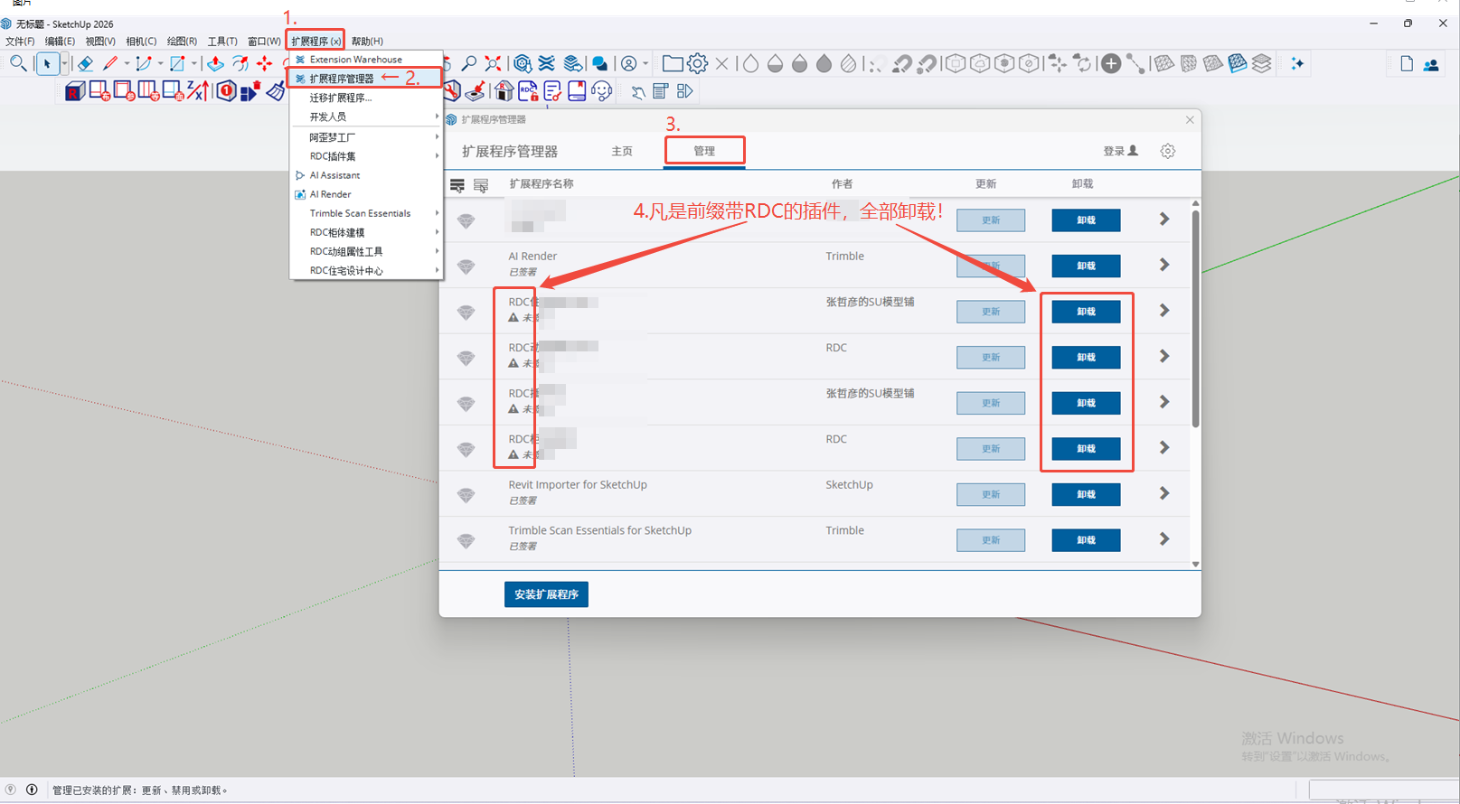
Task: Click the info circle in the status bar
Action: (x=32, y=790)
